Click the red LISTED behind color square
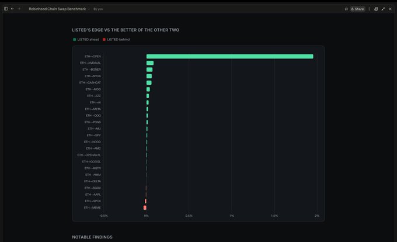397x242 pixels. pos(104,40)
